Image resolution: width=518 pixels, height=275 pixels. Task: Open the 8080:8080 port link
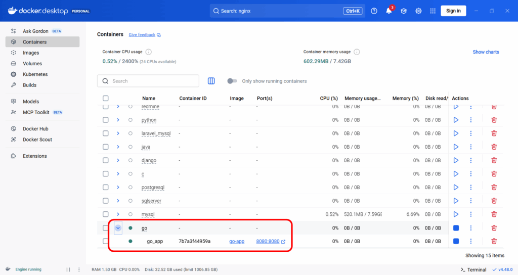coord(268,242)
